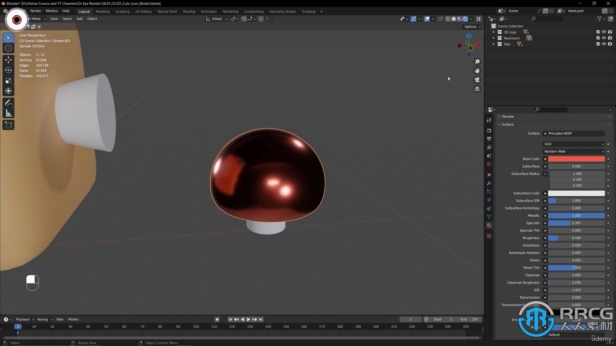The width and height of the screenshot is (616, 346).
Task: Switch to the Geometry Nodes workspace tab
Action: point(282,11)
